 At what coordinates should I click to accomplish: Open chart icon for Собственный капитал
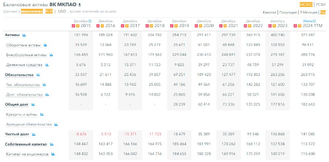coord(52,144)
